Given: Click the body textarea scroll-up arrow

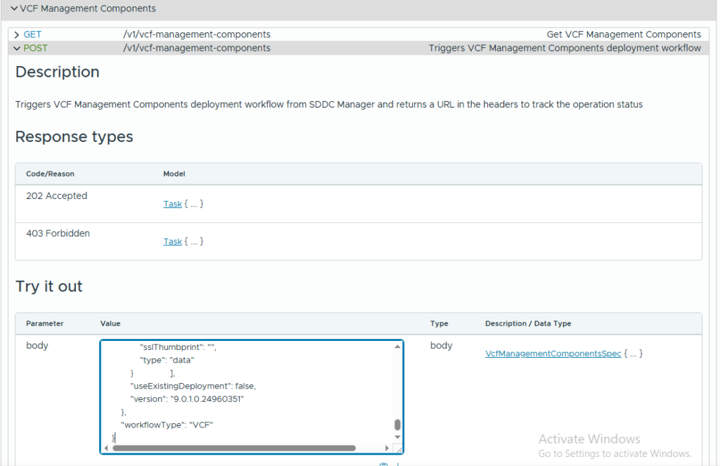Looking at the screenshot, I should (x=397, y=347).
